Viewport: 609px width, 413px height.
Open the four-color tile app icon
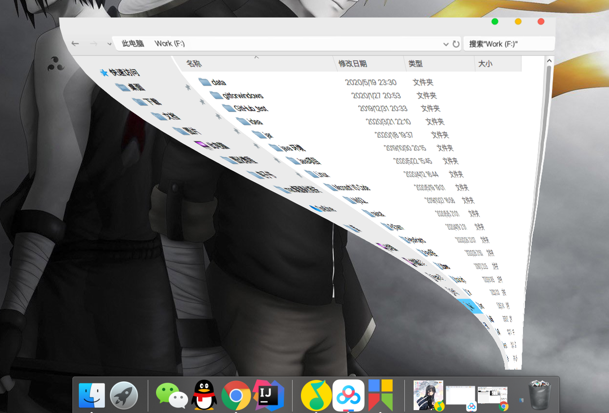click(x=380, y=395)
